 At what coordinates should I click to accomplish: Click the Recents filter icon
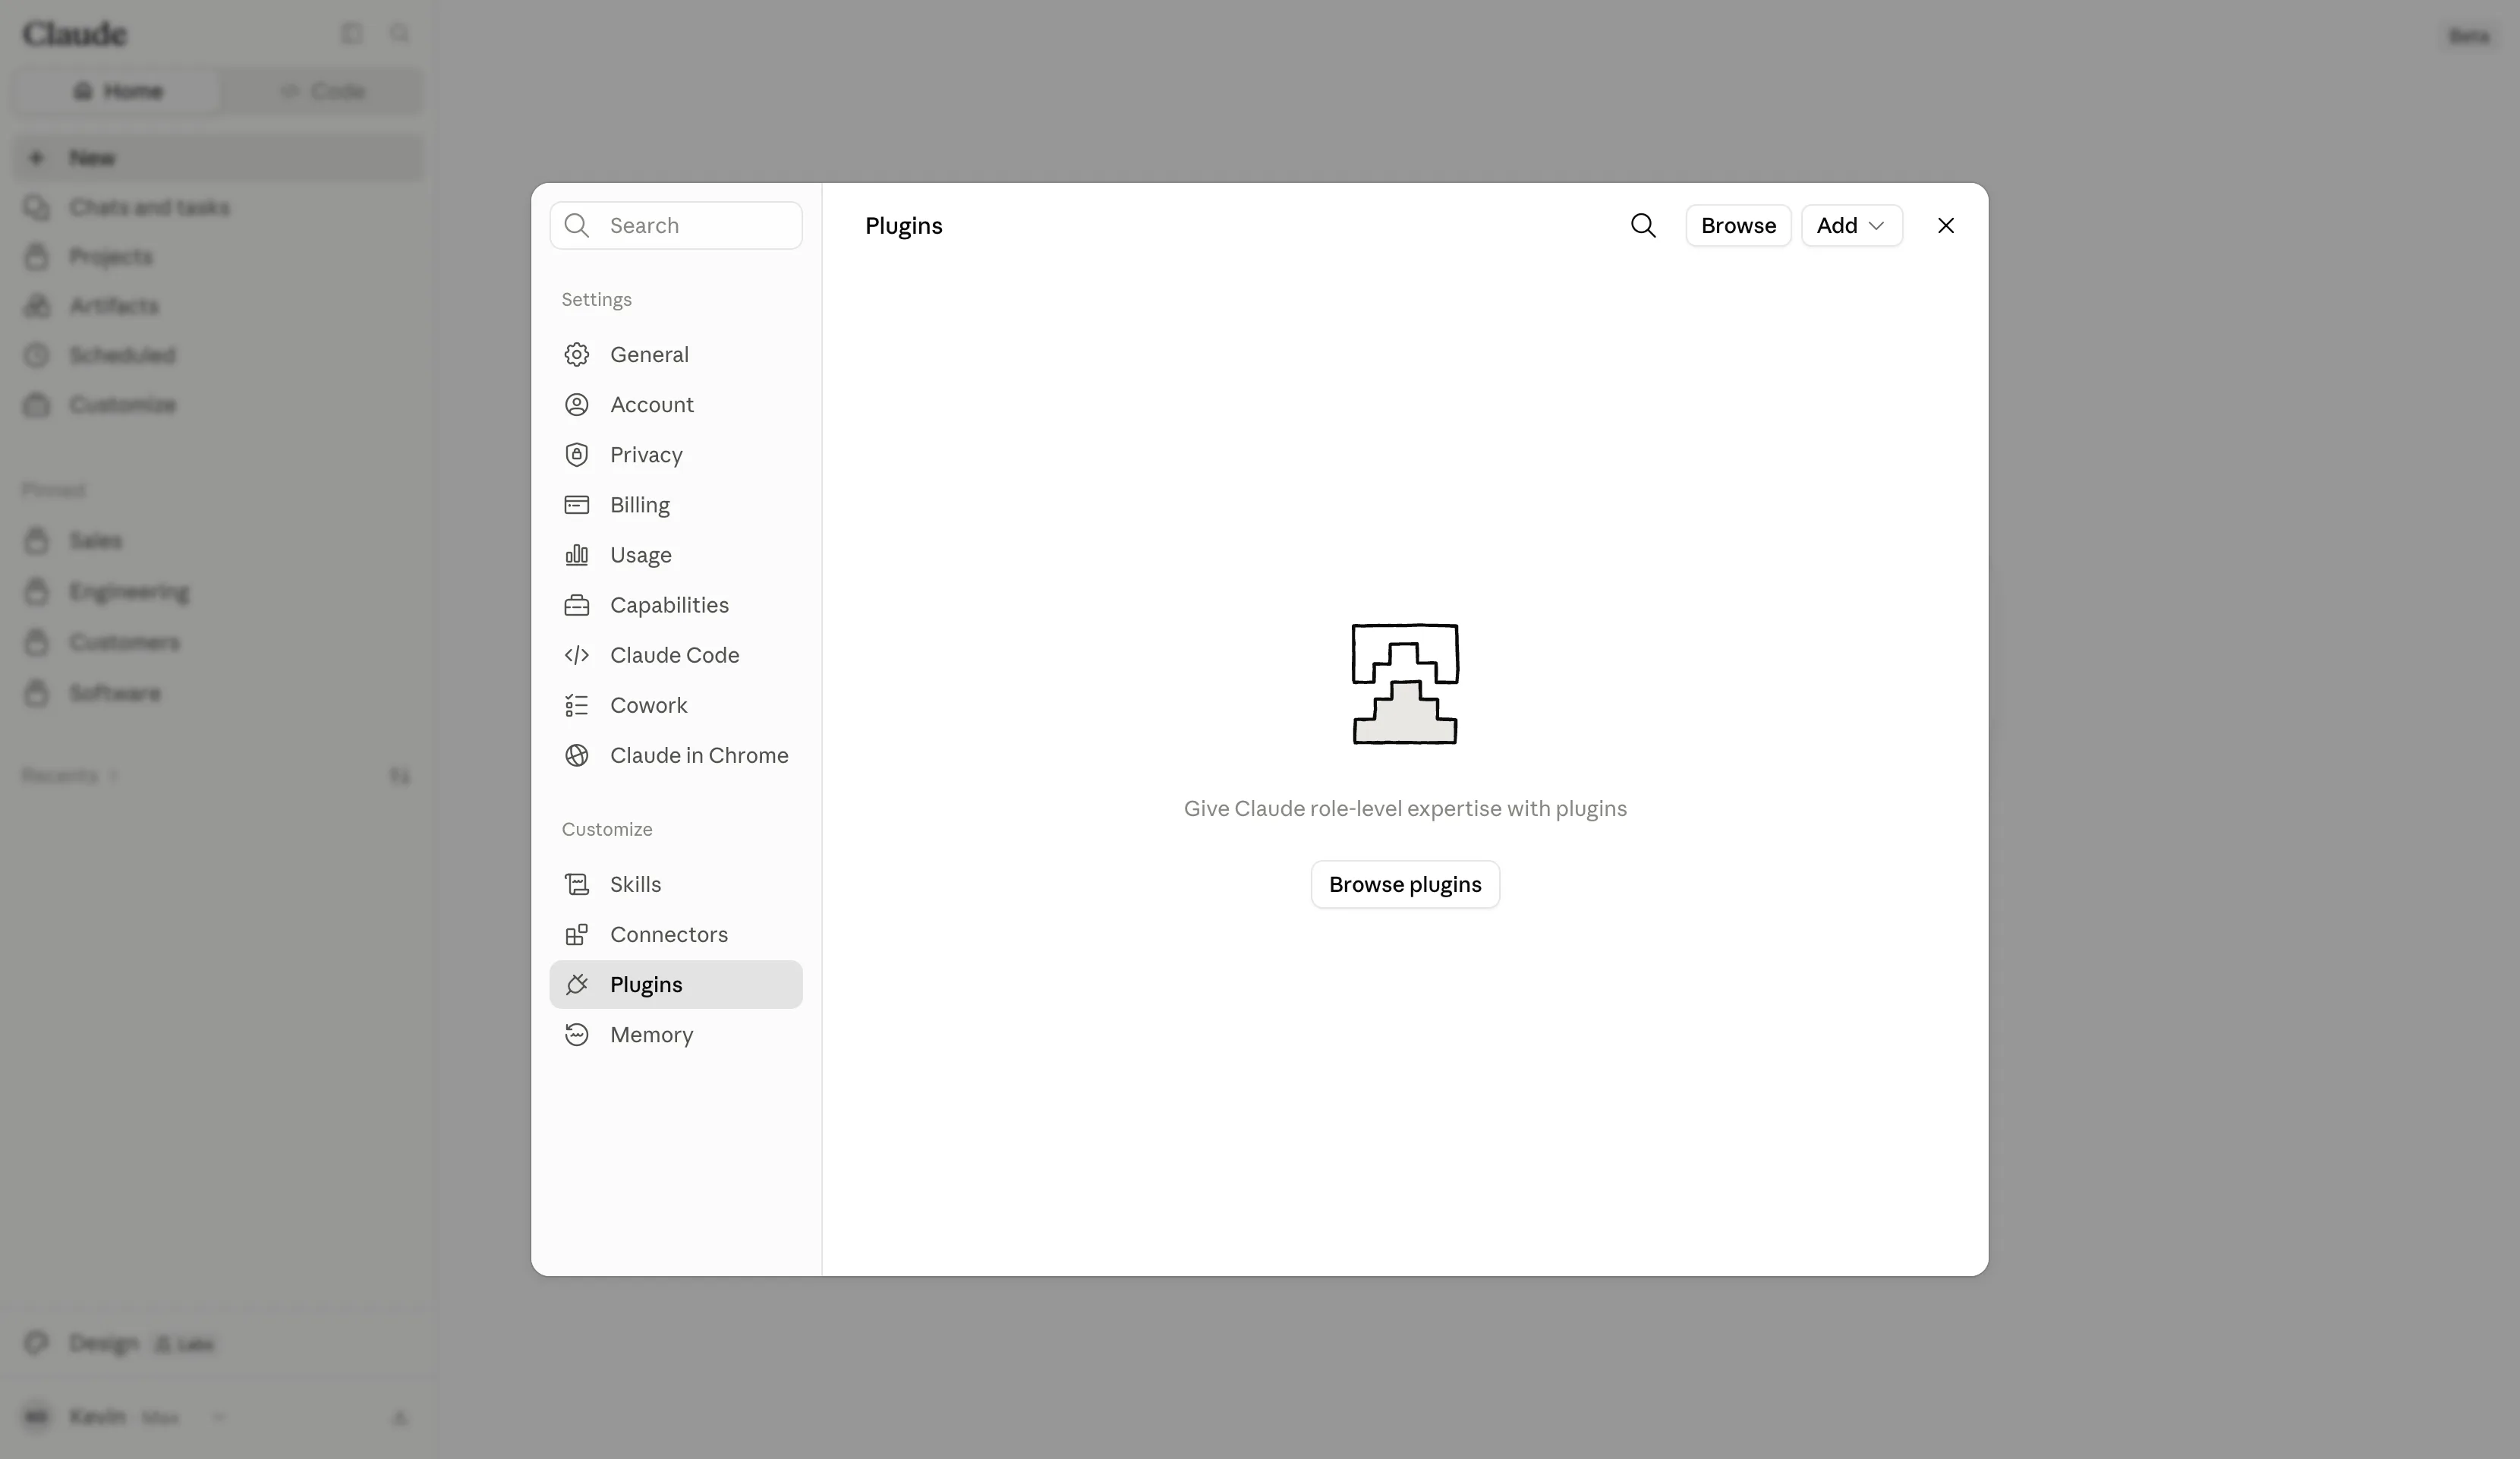coord(399,776)
